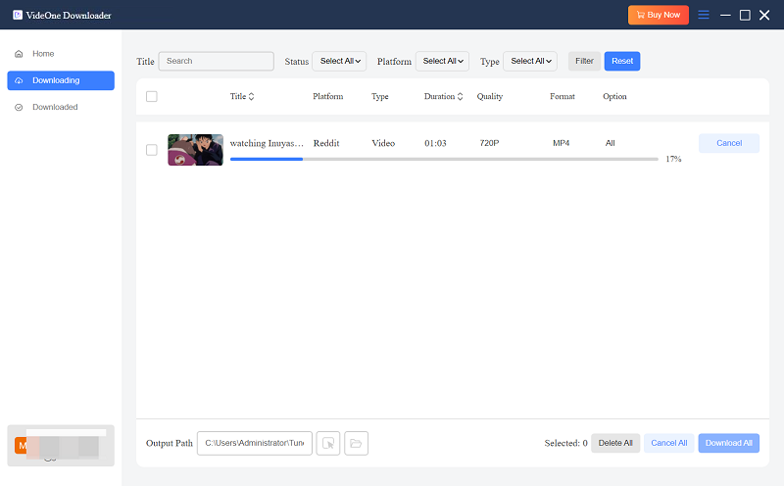
Task: Check the Inuyasha video row checkbox
Action: click(x=151, y=150)
